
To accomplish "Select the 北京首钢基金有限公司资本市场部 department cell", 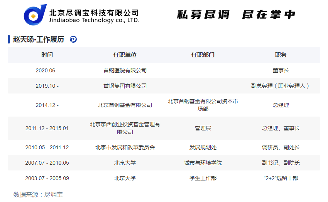I will 203,105.
